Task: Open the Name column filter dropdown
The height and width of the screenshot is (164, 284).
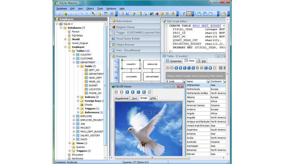Action: 208,81
